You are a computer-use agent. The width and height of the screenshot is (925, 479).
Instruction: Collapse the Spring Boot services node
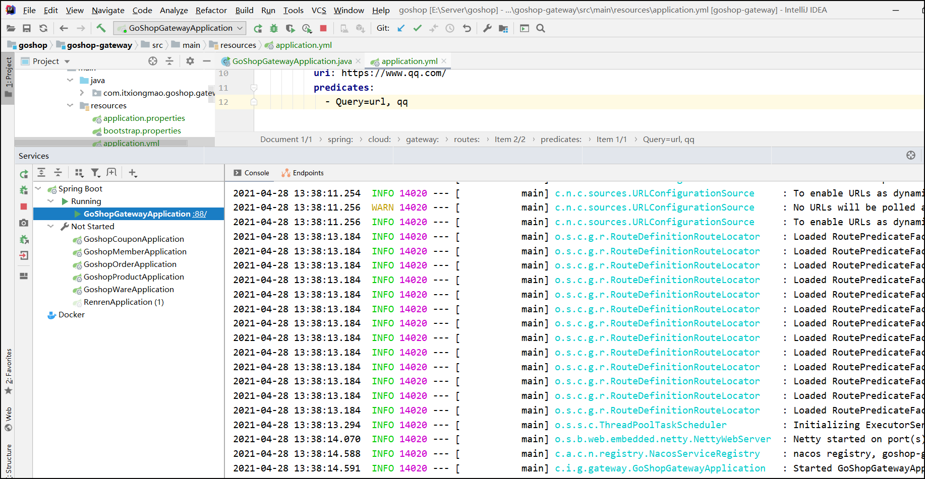click(38, 188)
